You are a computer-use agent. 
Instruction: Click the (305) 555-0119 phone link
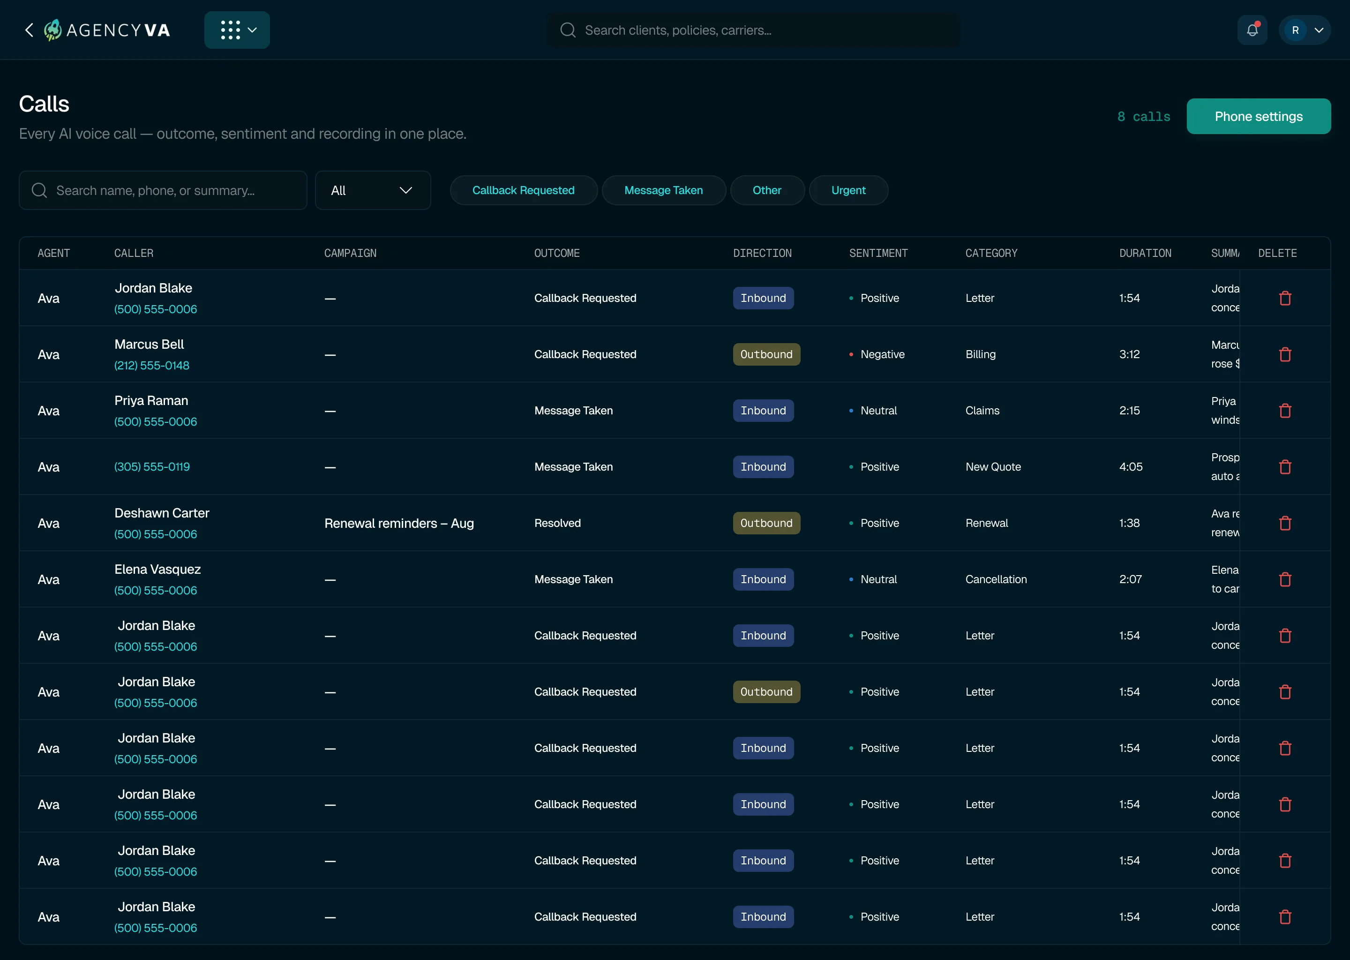point(152,466)
